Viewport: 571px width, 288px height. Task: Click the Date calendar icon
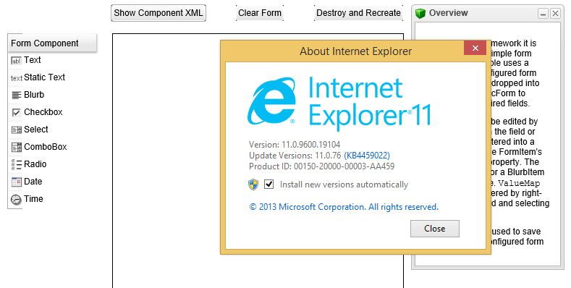coord(17,182)
